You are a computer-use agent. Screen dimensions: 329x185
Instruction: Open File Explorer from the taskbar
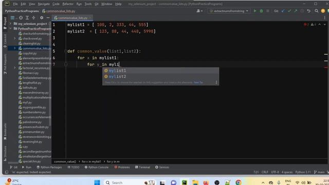[195, 182]
